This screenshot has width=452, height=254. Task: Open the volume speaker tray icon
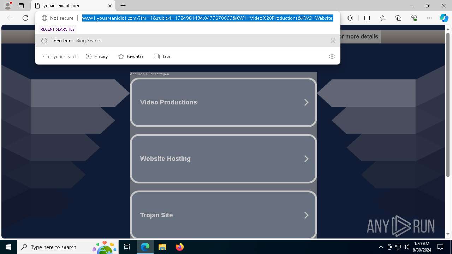point(406,247)
